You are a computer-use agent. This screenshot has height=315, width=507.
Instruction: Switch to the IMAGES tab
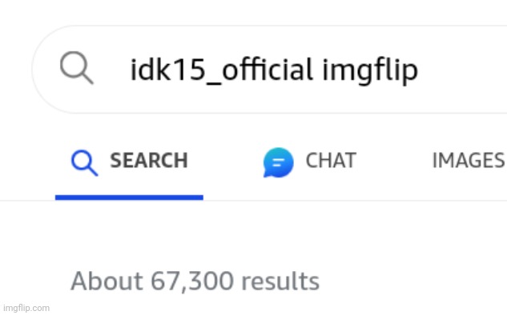pos(469,161)
